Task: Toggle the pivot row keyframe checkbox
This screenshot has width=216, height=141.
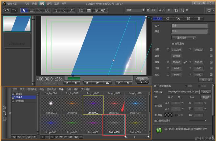Action: 211,75
